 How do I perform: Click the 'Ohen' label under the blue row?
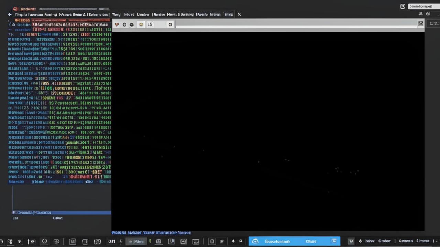58,218
